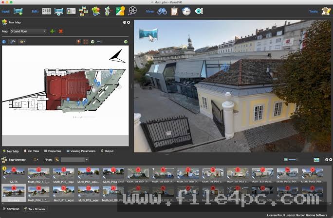Select the Muth_P11_equi thumbnail marked F
Viewport: 333px width, 218px height.
(x=63, y=193)
